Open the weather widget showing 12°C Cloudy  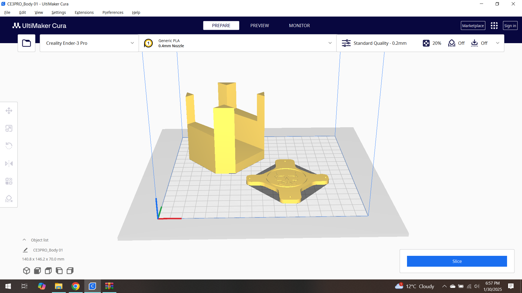415,286
